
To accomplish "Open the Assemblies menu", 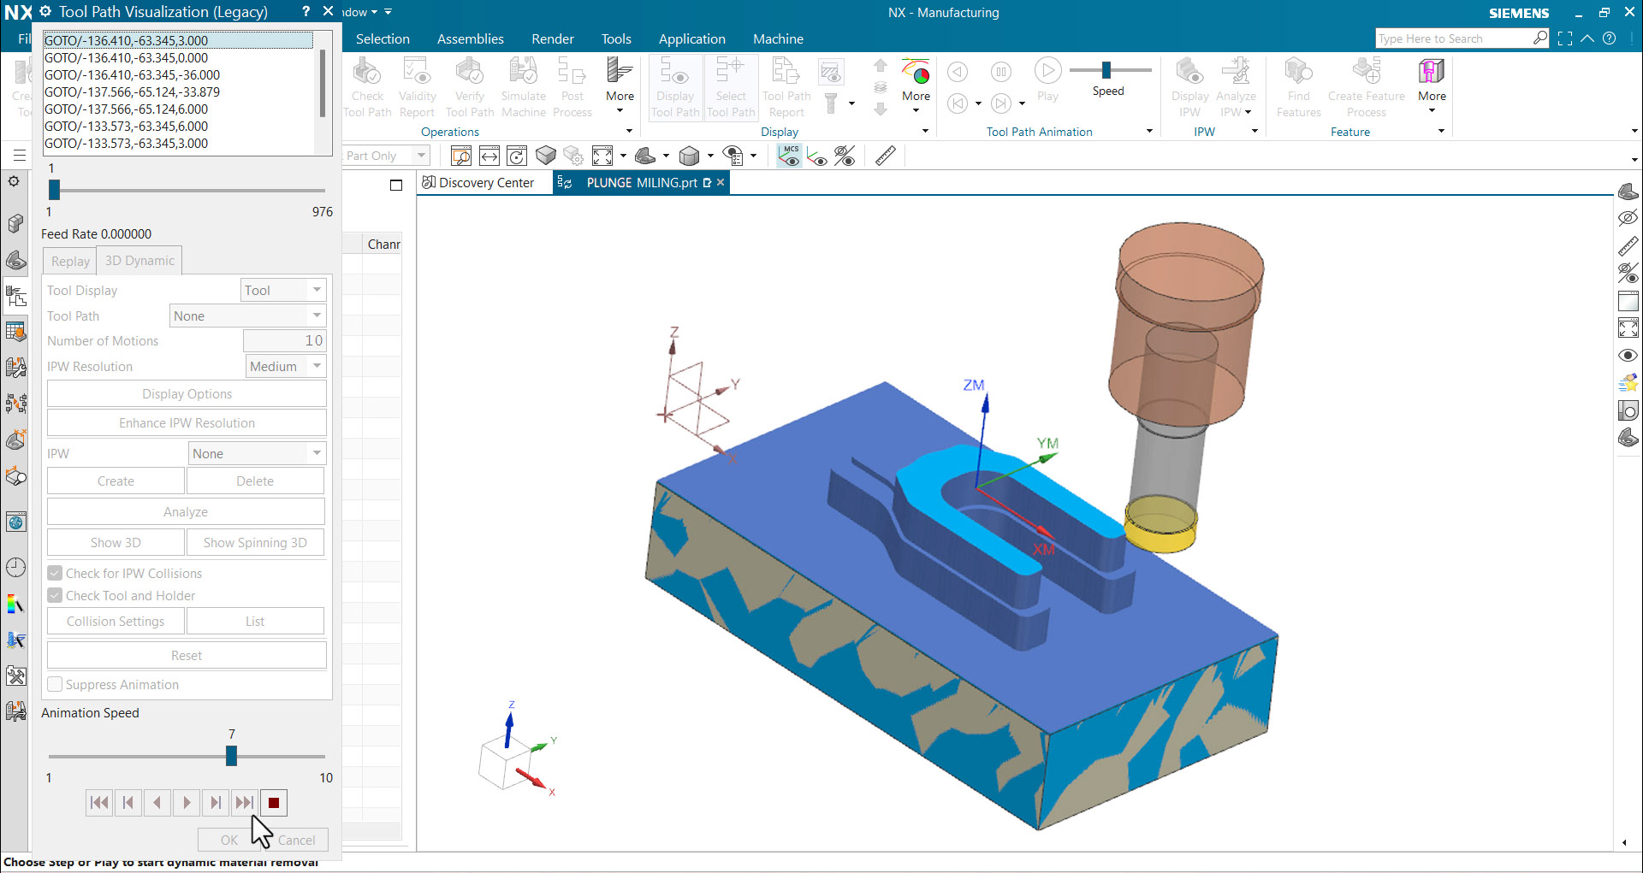I will [470, 38].
